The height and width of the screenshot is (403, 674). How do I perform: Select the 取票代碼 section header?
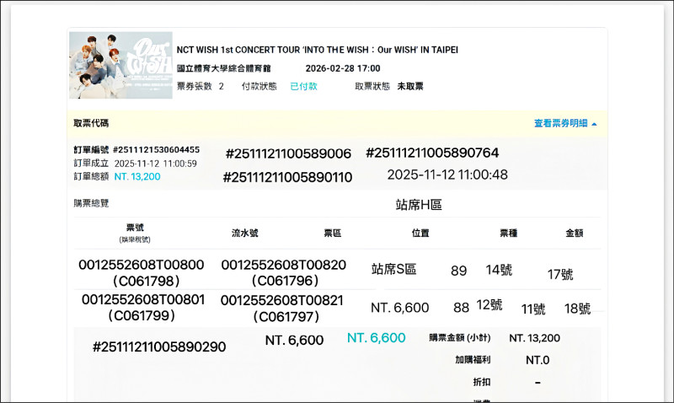(x=91, y=123)
